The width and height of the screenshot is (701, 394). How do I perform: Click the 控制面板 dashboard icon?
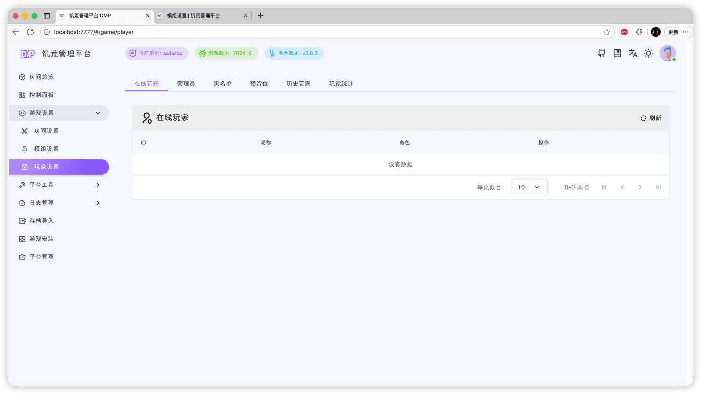(22, 94)
